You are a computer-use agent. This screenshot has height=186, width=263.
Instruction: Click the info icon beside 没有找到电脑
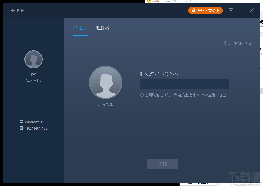(225, 43)
